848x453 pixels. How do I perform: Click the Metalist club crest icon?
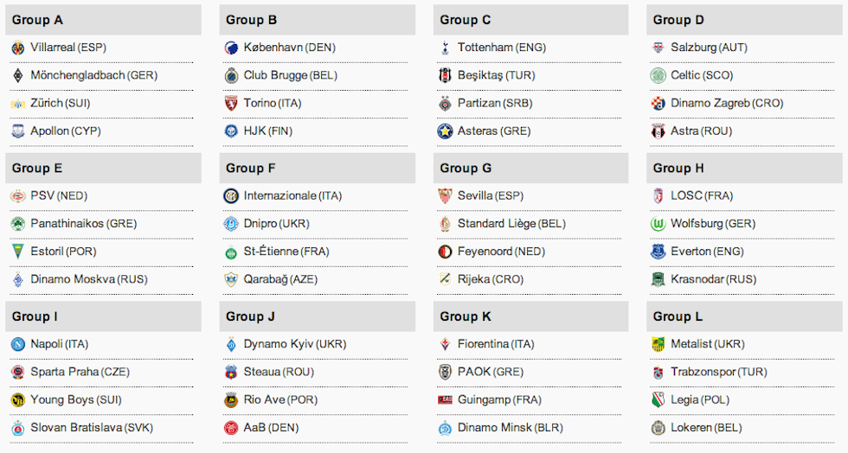[x=658, y=344]
